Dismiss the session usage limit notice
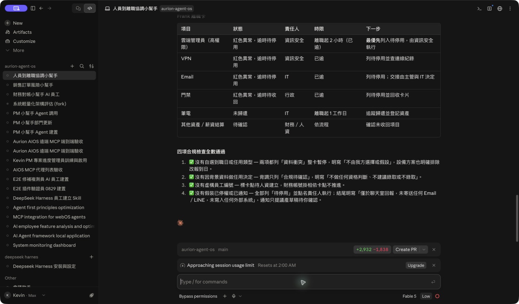This screenshot has width=519, height=304. pyautogui.click(x=434, y=265)
